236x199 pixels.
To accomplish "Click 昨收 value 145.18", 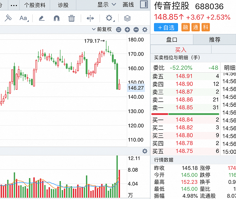I will (x=189, y=168).
